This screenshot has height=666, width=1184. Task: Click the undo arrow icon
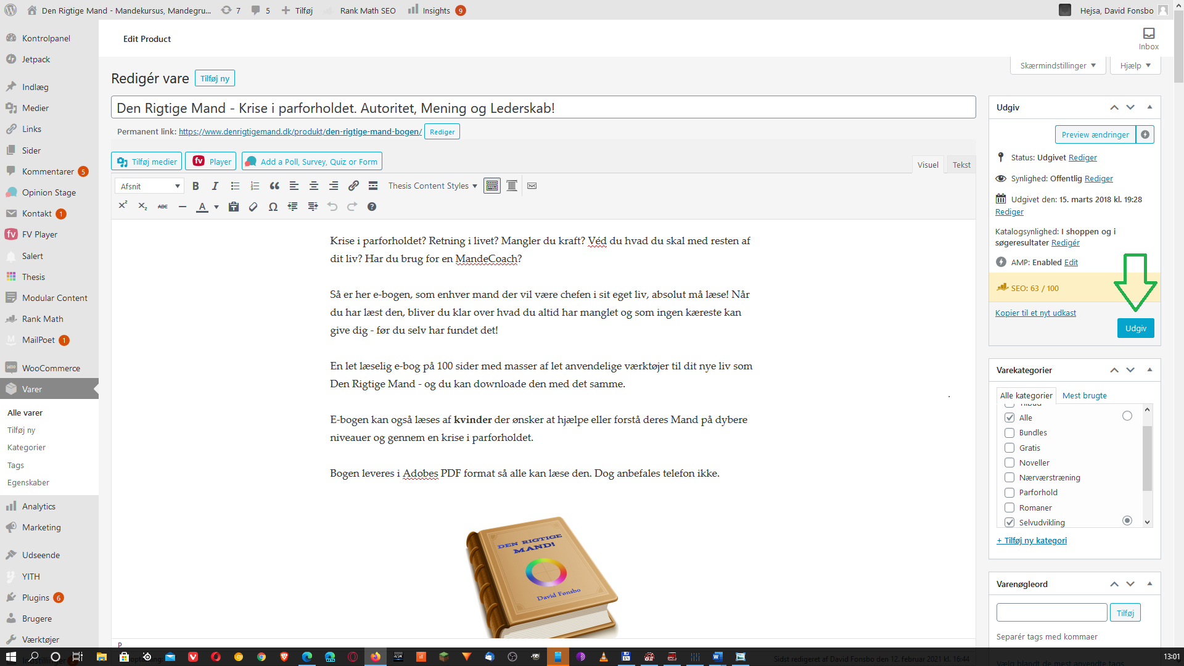click(x=332, y=207)
